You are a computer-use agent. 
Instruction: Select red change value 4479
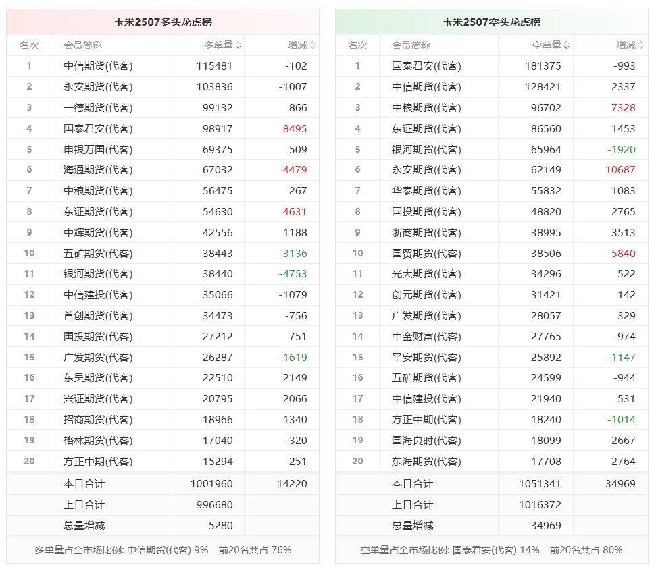click(295, 170)
